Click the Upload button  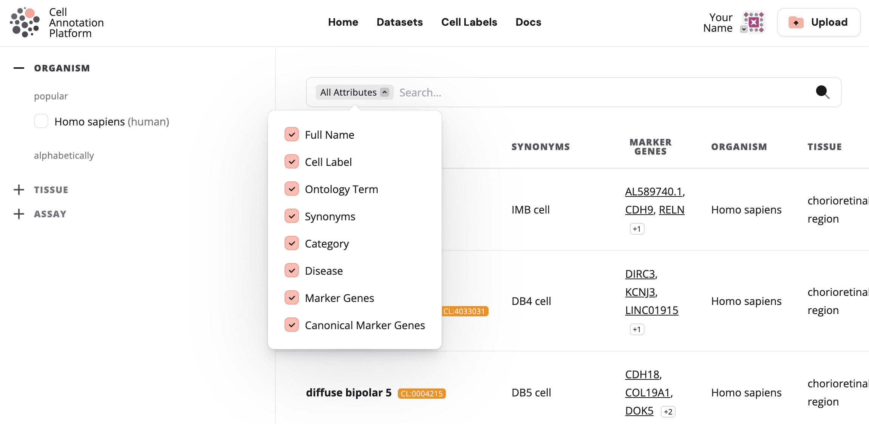[818, 22]
